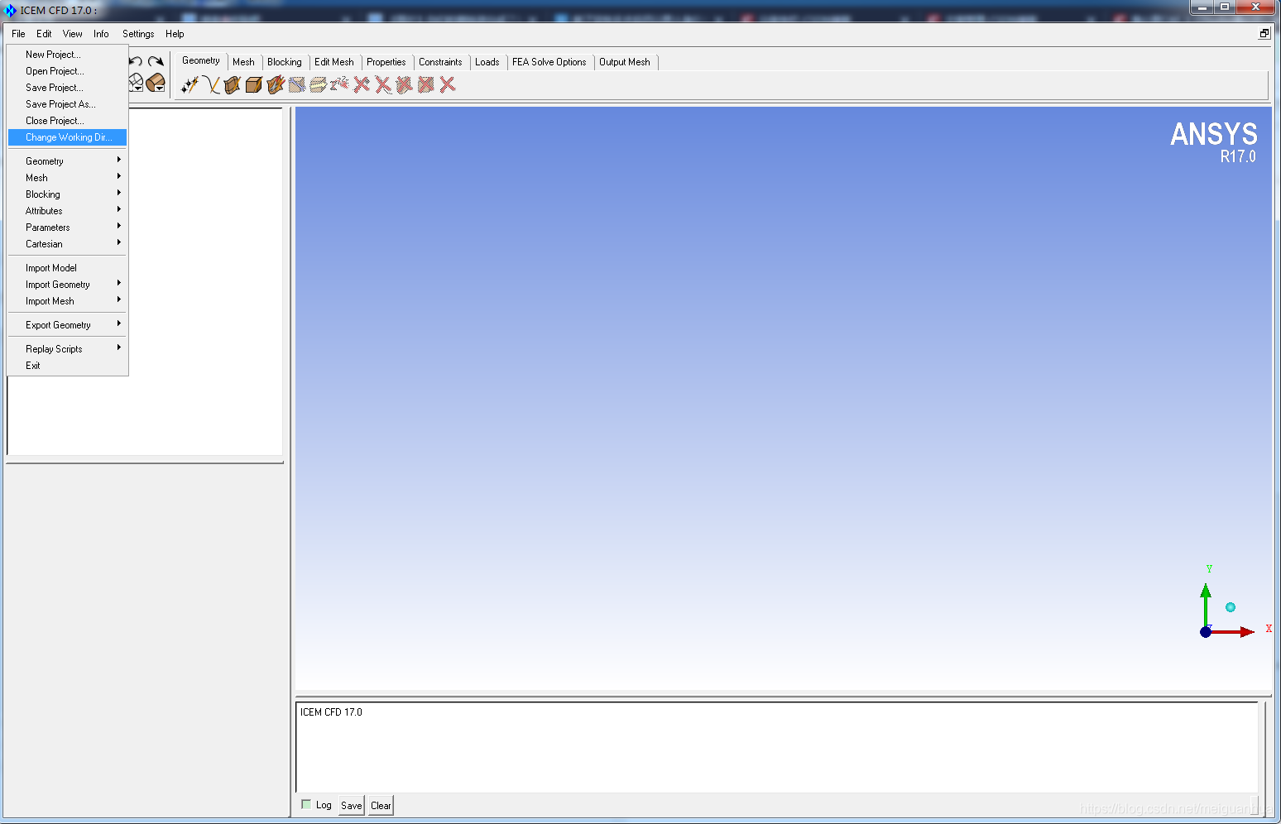This screenshot has height=824, width=1281.
Task: Switch to the Output Mesh tab
Action: 625,62
